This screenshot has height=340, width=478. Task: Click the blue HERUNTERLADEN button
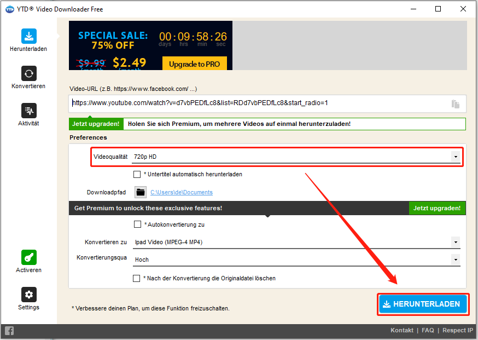point(422,304)
